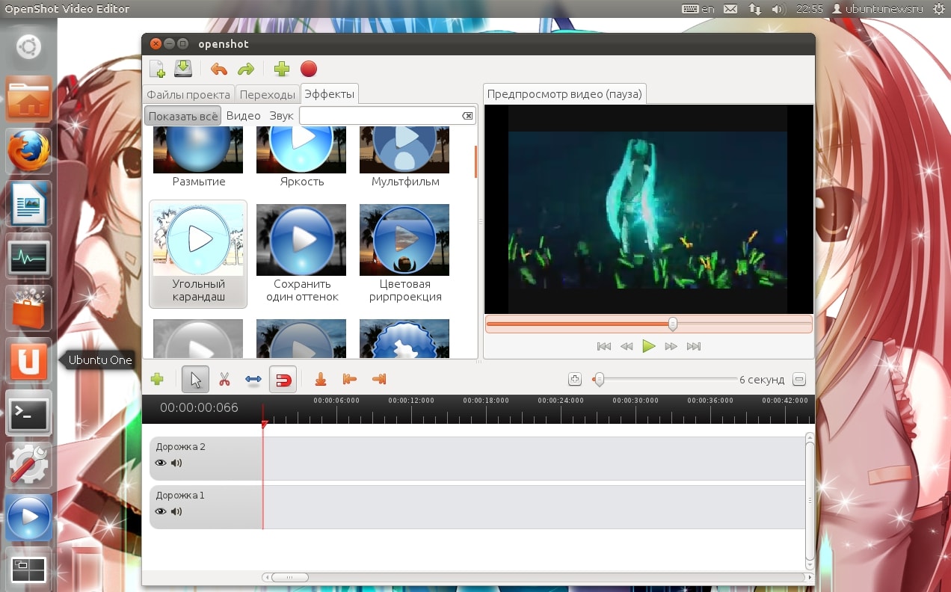Jump to previous marker icon
Image resolution: width=951 pixels, height=592 pixels.
point(349,380)
